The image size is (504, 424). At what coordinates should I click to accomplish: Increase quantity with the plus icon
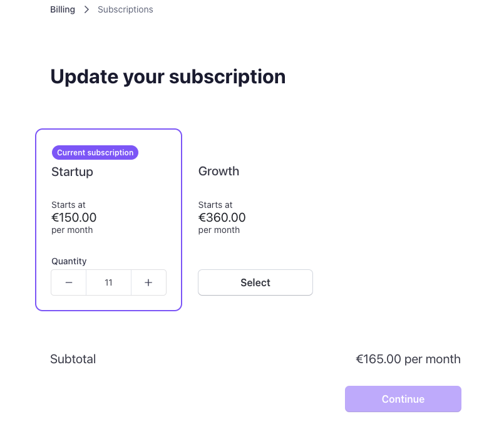(x=148, y=282)
